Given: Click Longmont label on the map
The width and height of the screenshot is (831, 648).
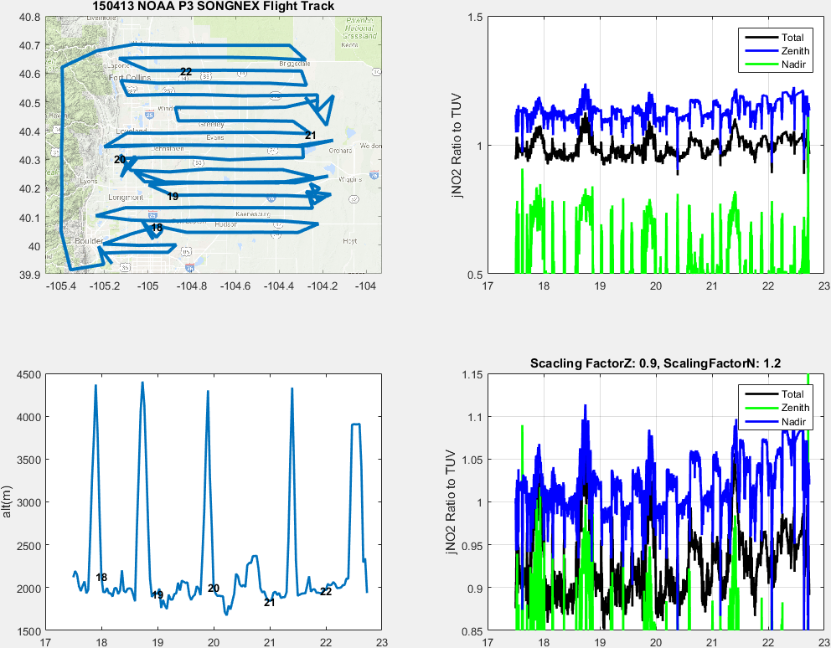Looking at the screenshot, I should pos(126,198).
